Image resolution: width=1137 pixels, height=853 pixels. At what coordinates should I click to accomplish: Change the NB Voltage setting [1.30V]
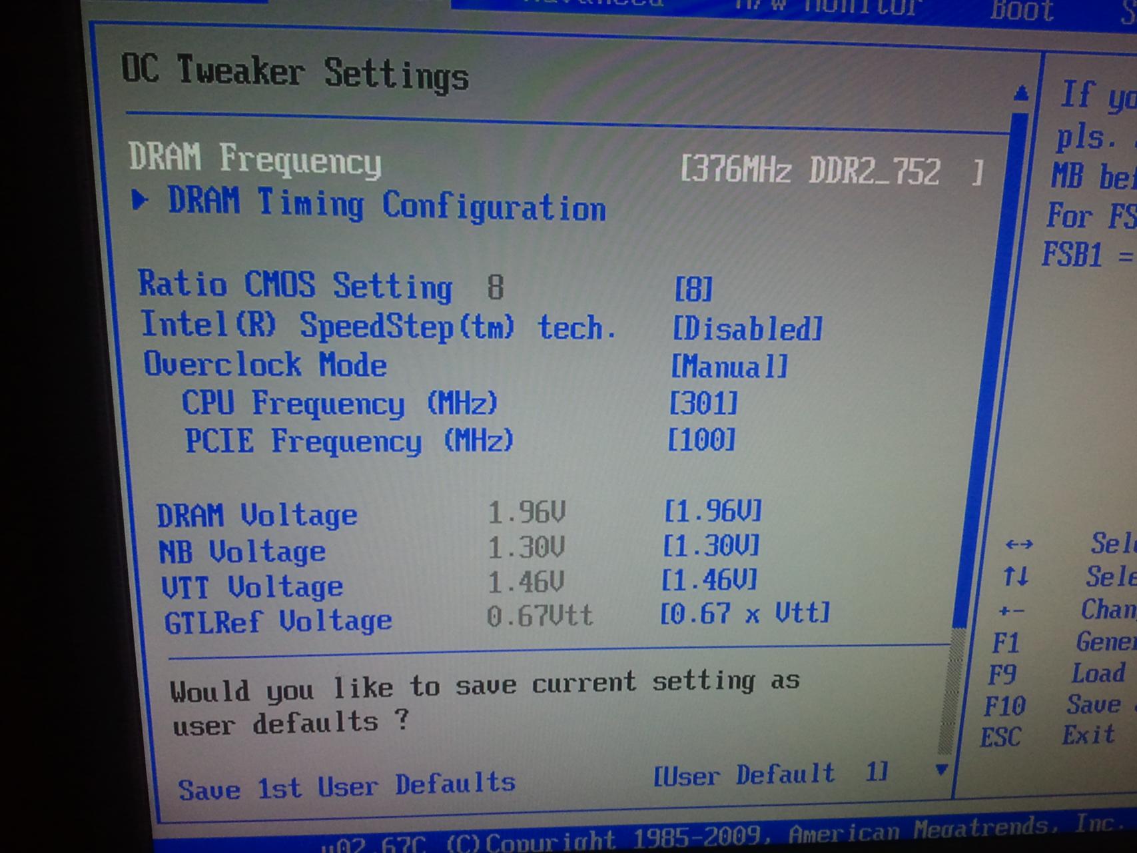pos(710,546)
